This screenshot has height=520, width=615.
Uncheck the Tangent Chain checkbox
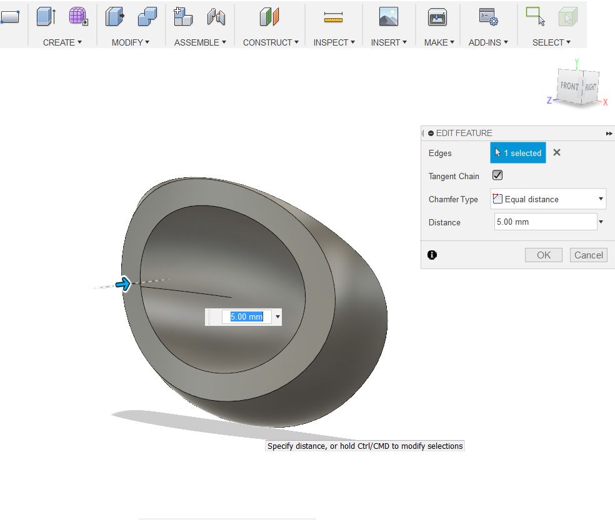pos(497,176)
